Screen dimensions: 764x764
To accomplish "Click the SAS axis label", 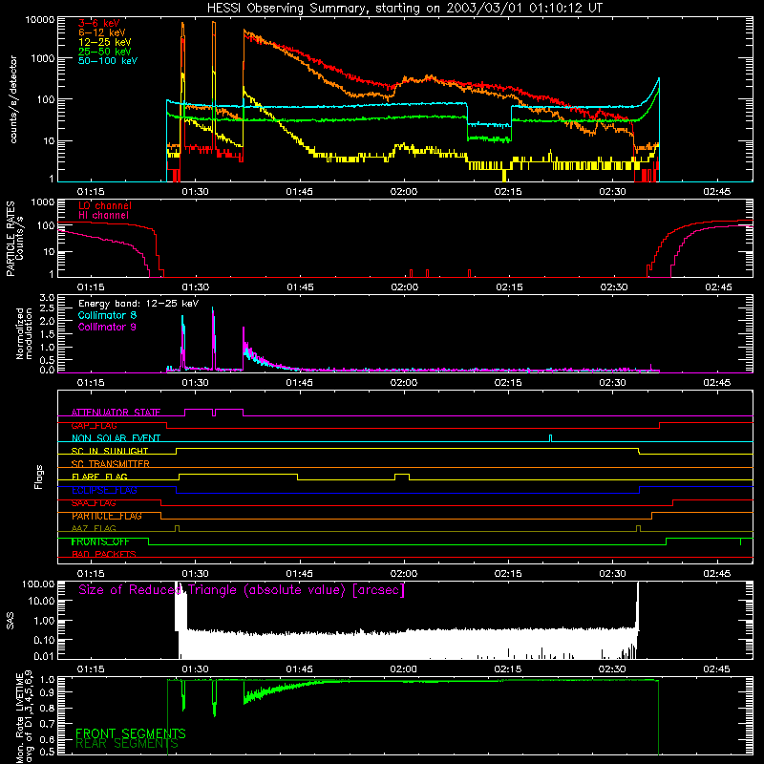I will 10,621.
